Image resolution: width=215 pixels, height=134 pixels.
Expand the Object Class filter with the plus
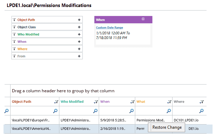[79, 27]
